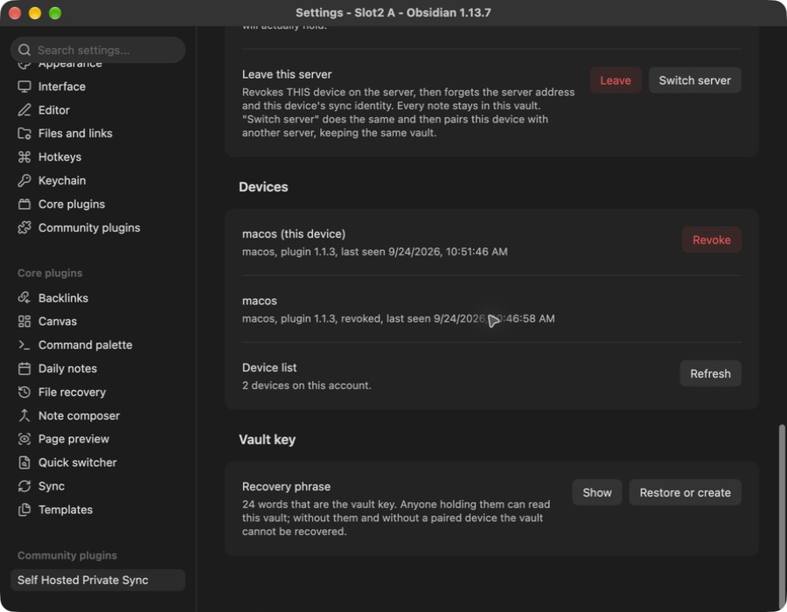Image resolution: width=787 pixels, height=612 pixels.
Task: Click the Devices section heading
Action: click(x=263, y=187)
